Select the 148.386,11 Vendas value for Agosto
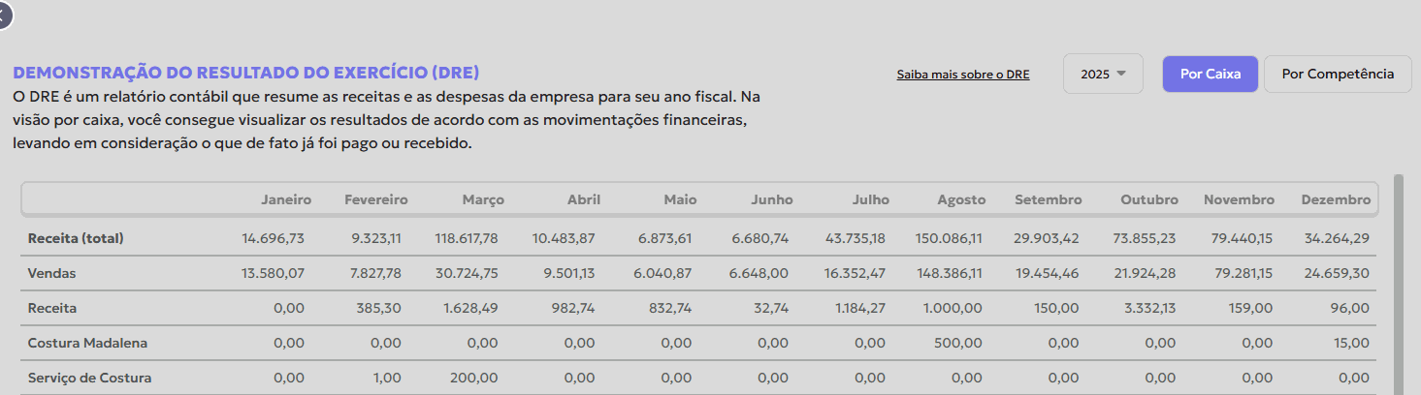Screen dimensions: 1421x395 tap(949, 273)
